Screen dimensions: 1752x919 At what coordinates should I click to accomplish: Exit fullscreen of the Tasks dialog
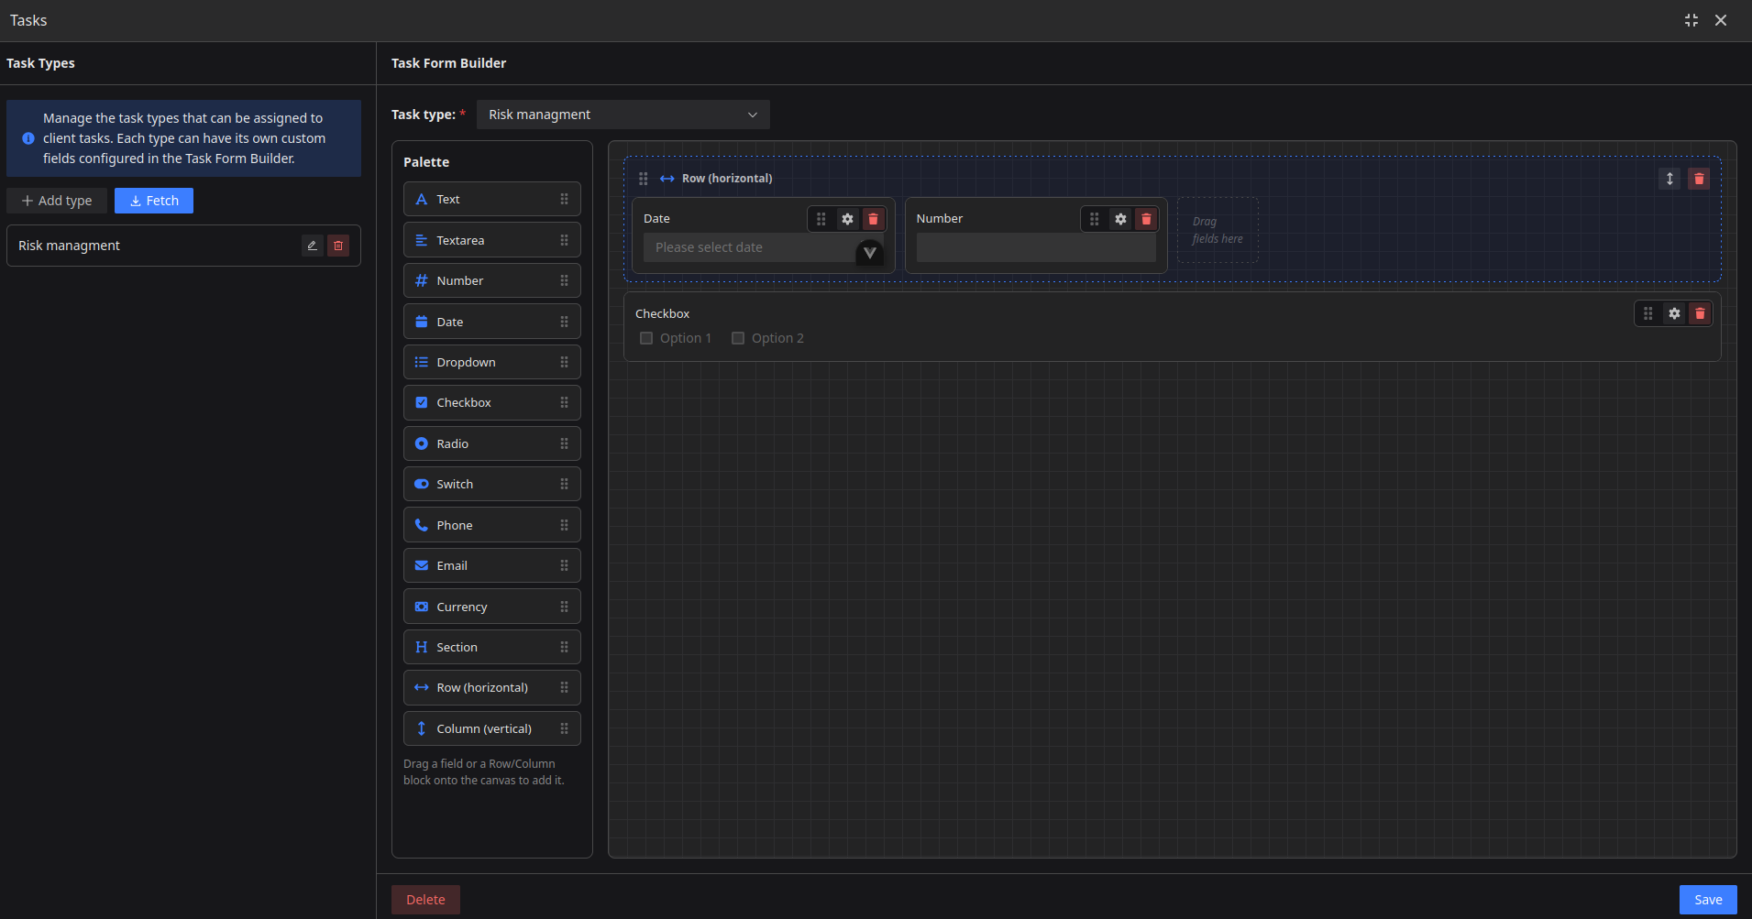(x=1691, y=20)
